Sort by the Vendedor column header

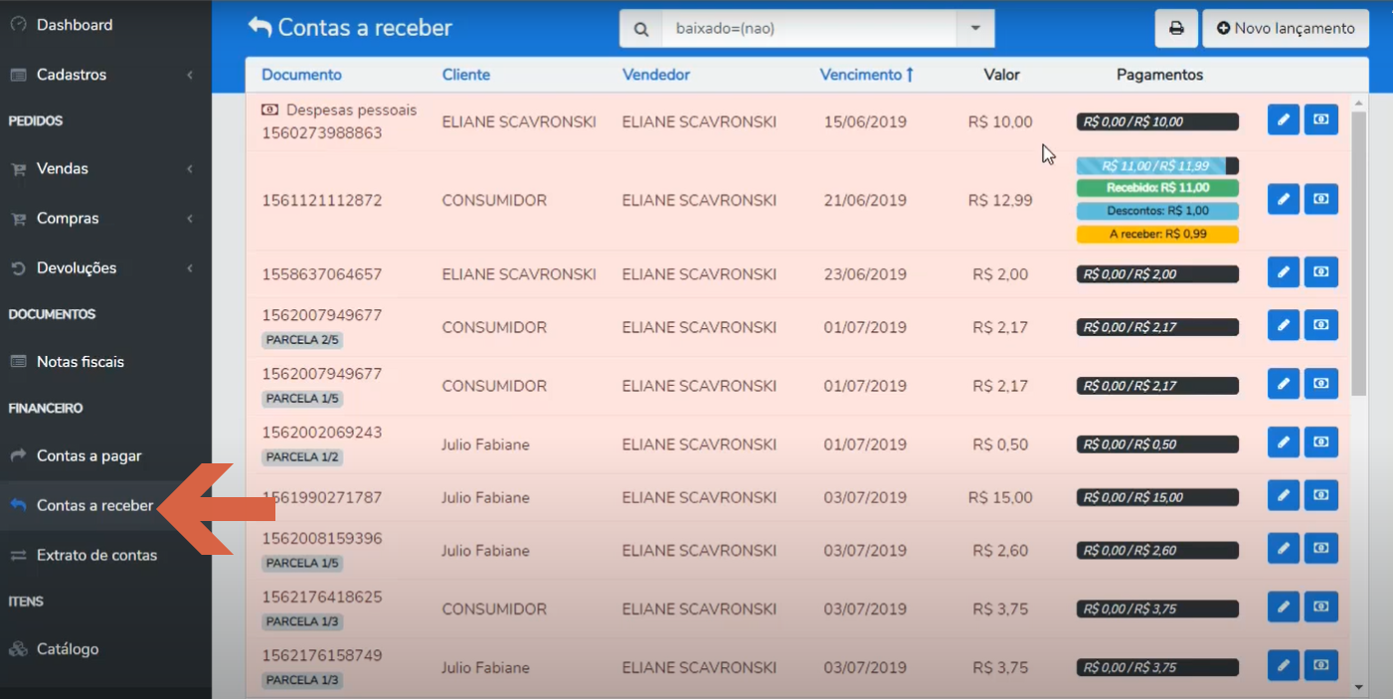[656, 75]
